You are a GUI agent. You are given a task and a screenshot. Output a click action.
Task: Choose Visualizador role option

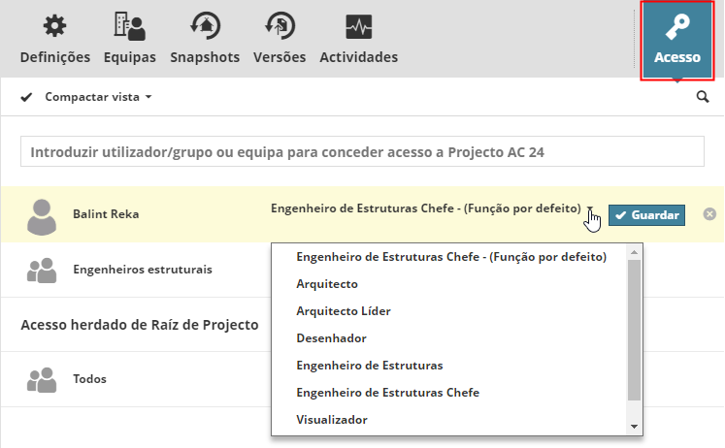coord(332,420)
